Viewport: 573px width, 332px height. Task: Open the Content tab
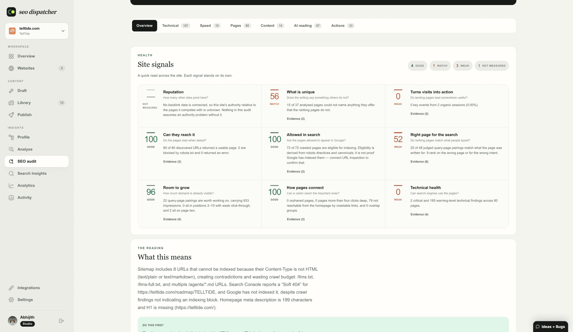(x=272, y=26)
